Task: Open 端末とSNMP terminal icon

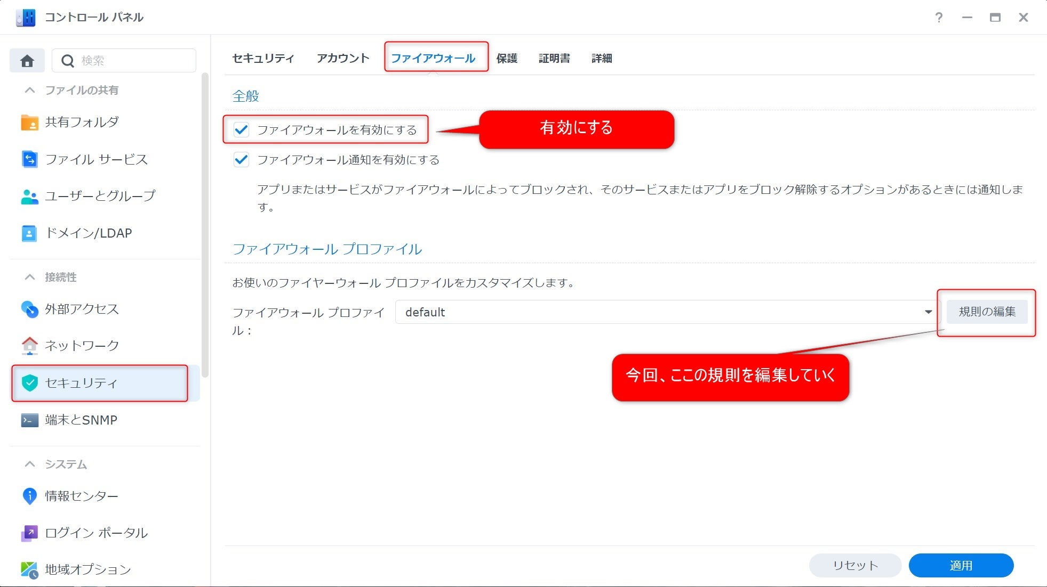Action: (29, 420)
